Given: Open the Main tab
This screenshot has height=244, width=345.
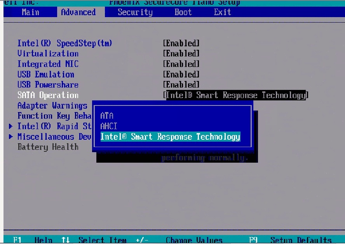Looking at the screenshot, I should click(x=30, y=12).
